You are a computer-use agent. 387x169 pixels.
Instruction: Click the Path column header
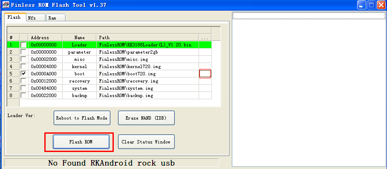pyautogui.click(x=147, y=37)
